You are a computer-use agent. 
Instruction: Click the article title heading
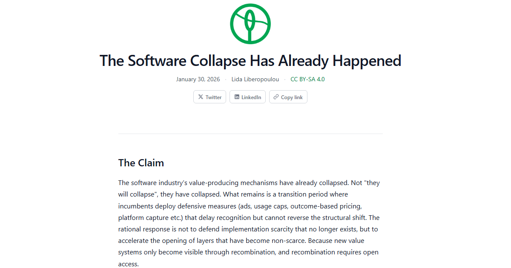coord(250,60)
